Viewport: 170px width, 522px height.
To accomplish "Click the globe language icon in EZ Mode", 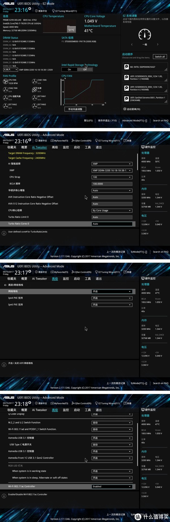I will pos(36,11).
